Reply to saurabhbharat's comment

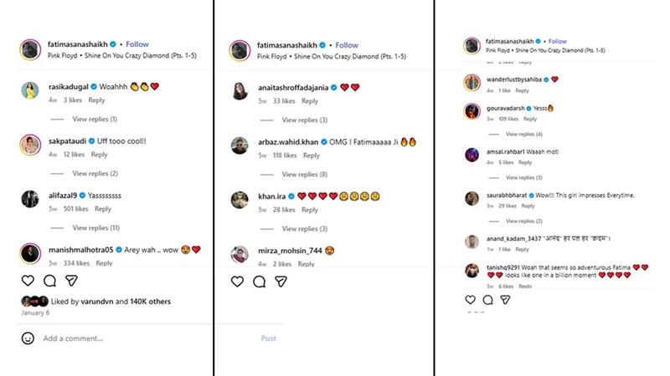click(524, 206)
